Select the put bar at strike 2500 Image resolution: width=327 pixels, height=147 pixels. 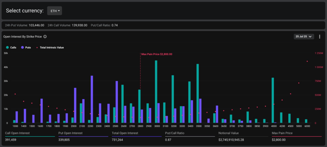tap(117, 102)
